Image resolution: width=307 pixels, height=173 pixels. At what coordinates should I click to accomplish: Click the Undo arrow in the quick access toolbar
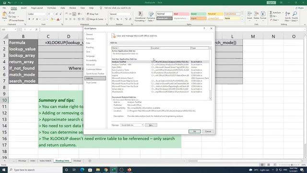[x=9, y=3]
